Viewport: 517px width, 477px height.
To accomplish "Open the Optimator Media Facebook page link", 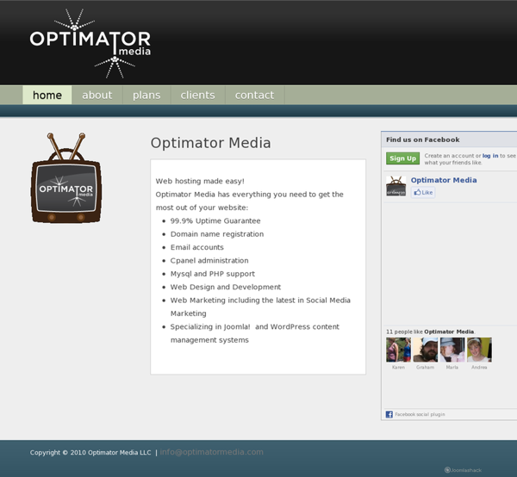I will [444, 180].
